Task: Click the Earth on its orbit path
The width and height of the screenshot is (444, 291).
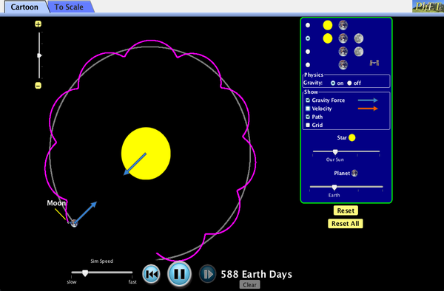Action: pos(74,224)
